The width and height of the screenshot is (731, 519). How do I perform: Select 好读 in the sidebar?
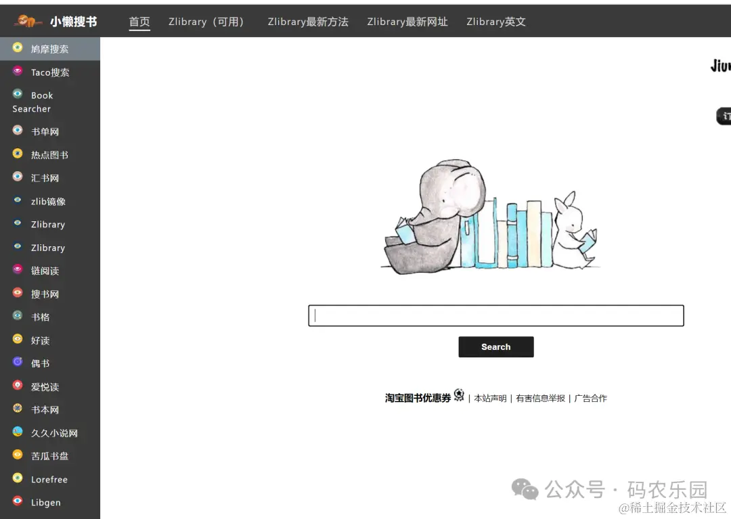point(50,340)
